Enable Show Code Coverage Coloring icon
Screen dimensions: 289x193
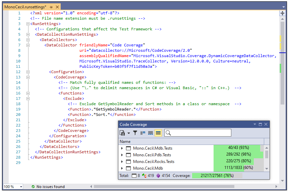point(158,133)
